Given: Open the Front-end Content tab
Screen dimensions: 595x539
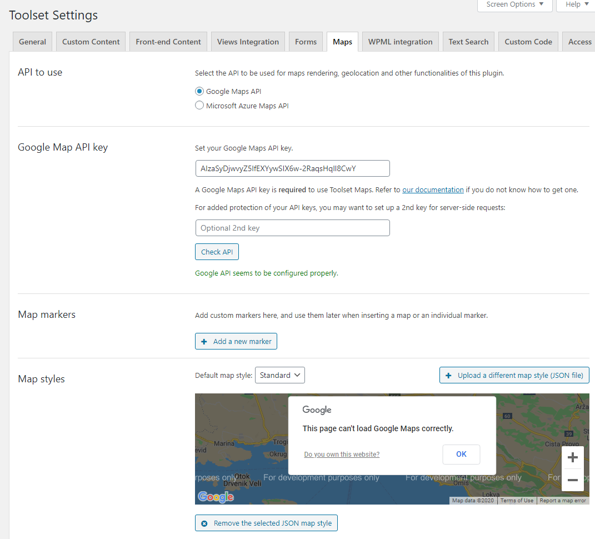Looking at the screenshot, I should 168,42.
